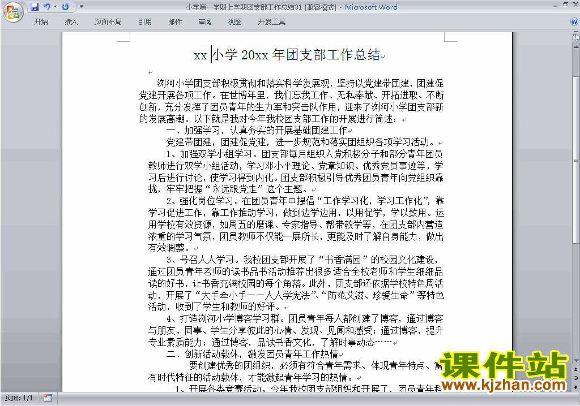Screen dimensions: 580x406
Task: Click the first paragraph line starting 浏河小学团支部
Action: point(300,84)
